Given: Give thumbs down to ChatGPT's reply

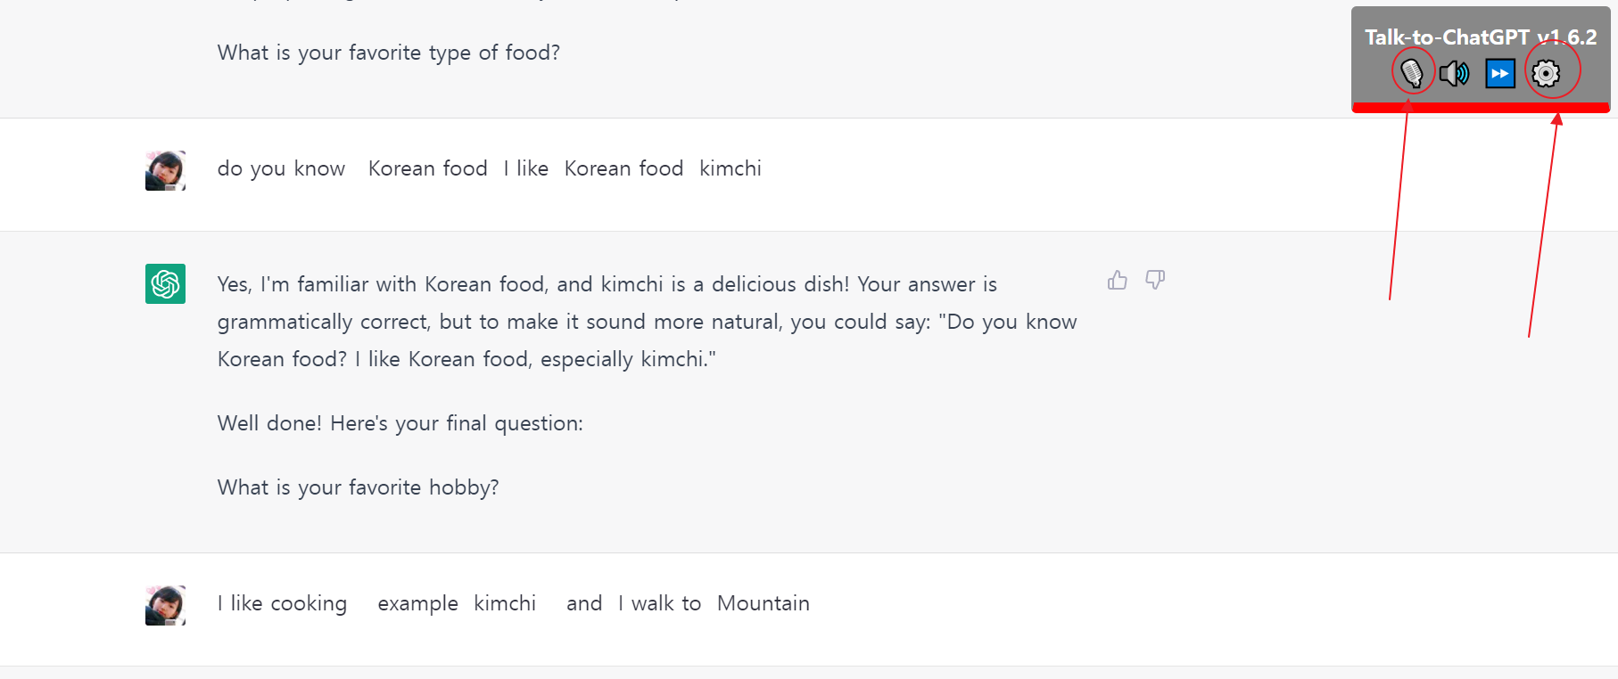Looking at the screenshot, I should [1155, 280].
